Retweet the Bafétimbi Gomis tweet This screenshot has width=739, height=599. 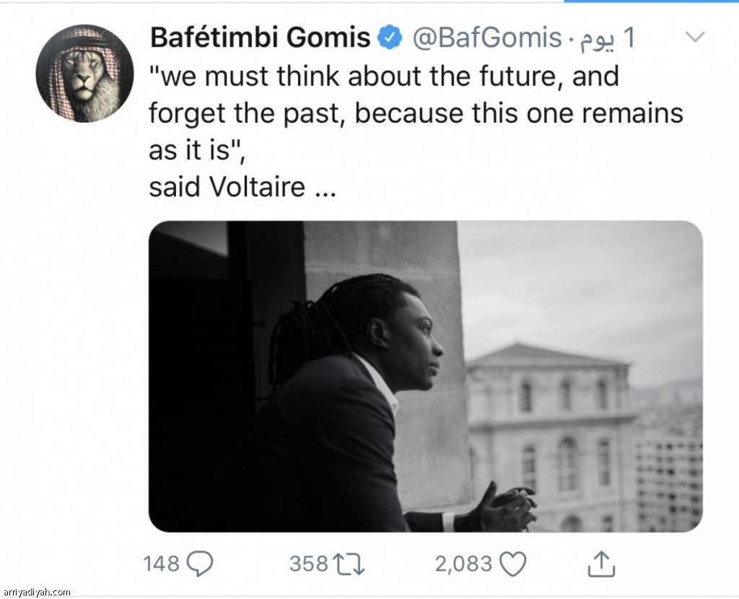coord(349,564)
